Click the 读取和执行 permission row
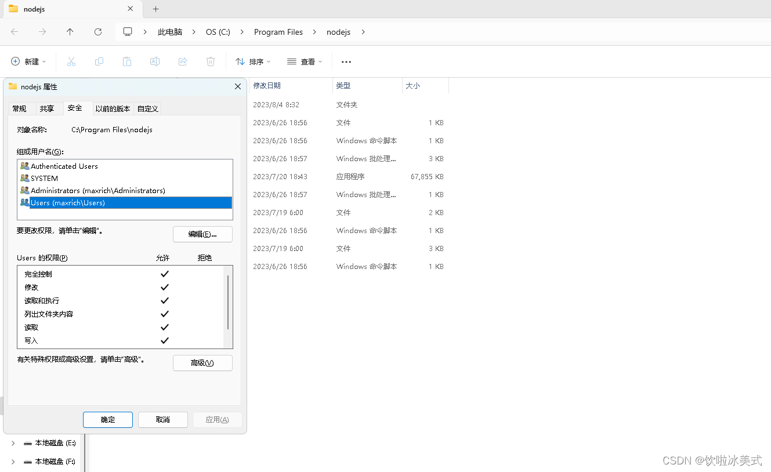The height and width of the screenshot is (472, 771). click(x=121, y=300)
